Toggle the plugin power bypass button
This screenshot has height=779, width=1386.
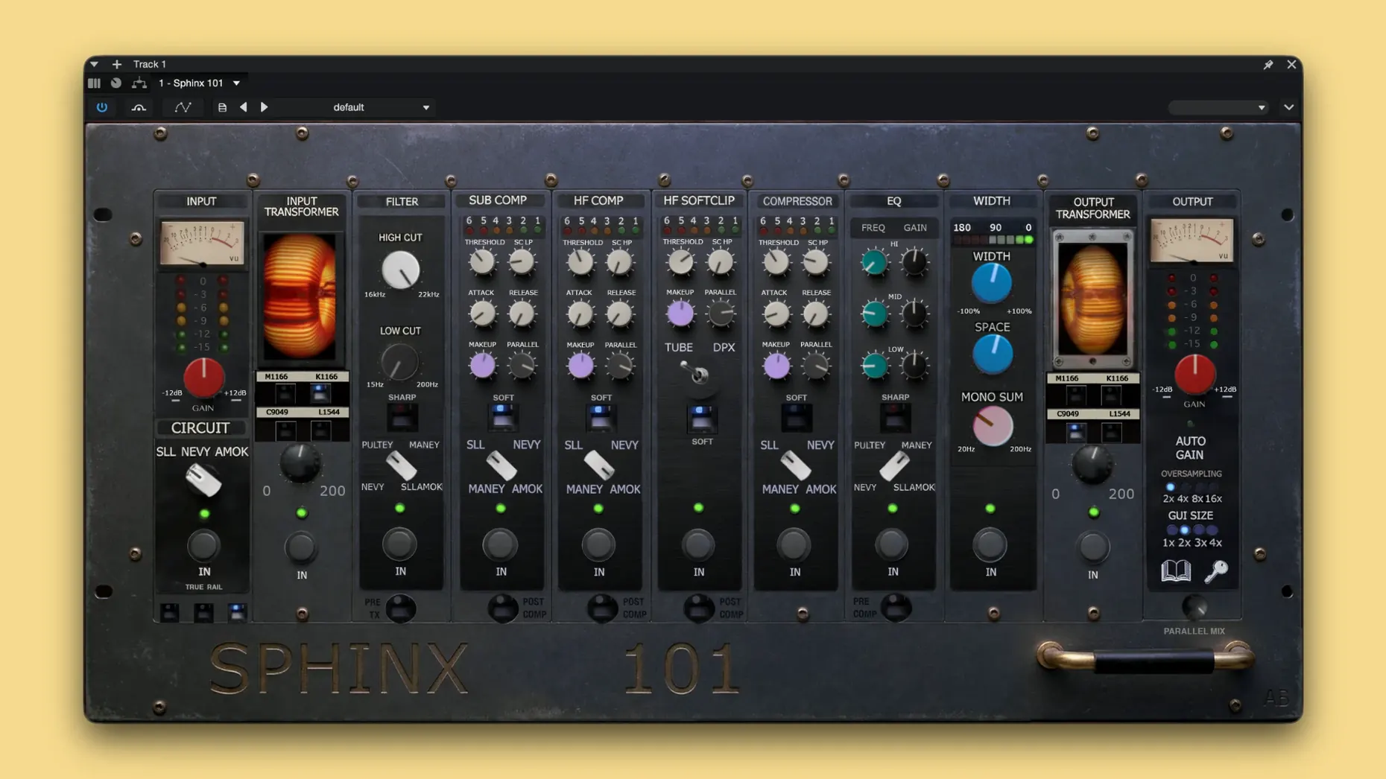(x=102, y=107)
